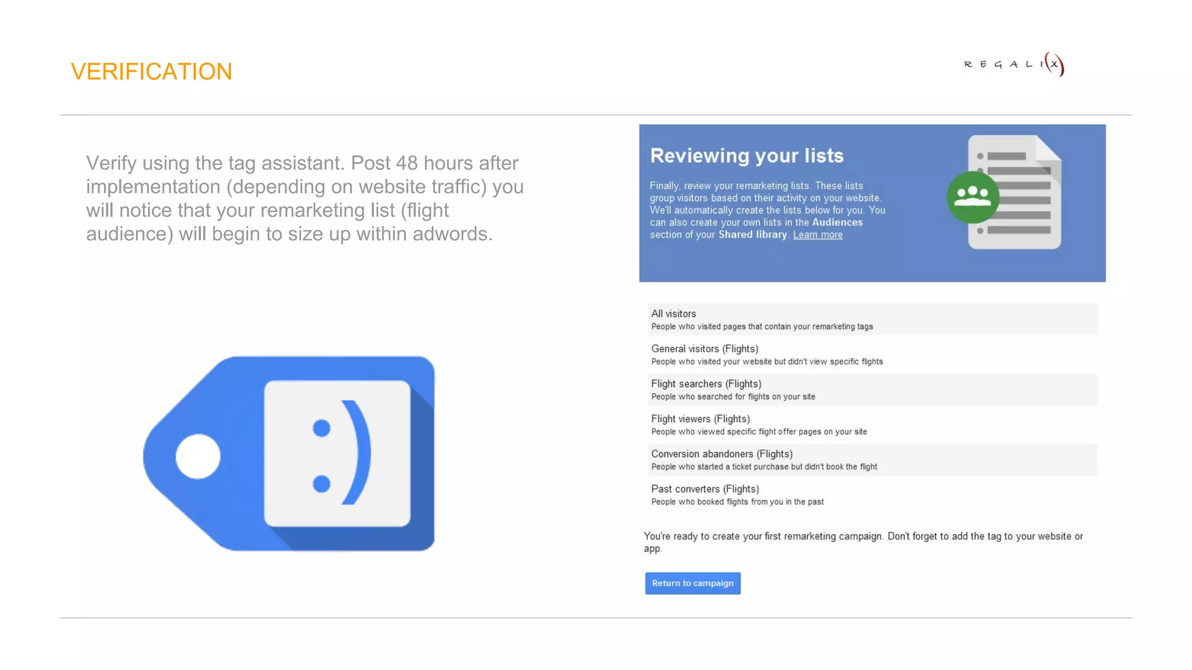Click the document list illustration
1192x670 pixels.
(x=1014, y=193)
